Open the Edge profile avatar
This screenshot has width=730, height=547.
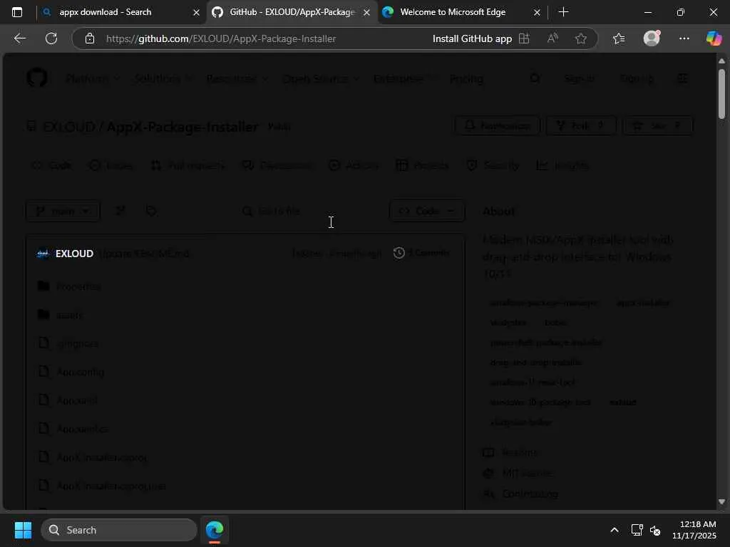coord(652,38)
